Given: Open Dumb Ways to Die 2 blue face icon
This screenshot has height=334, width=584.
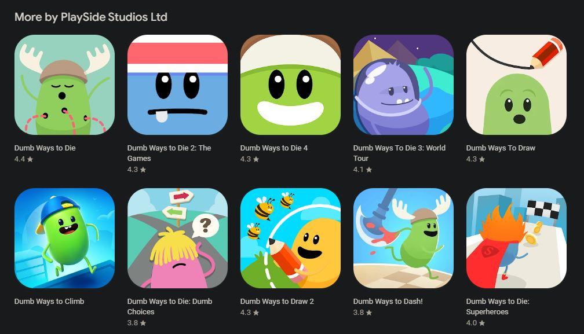Looking at the screenshot, I should click(x=177, y=85).
